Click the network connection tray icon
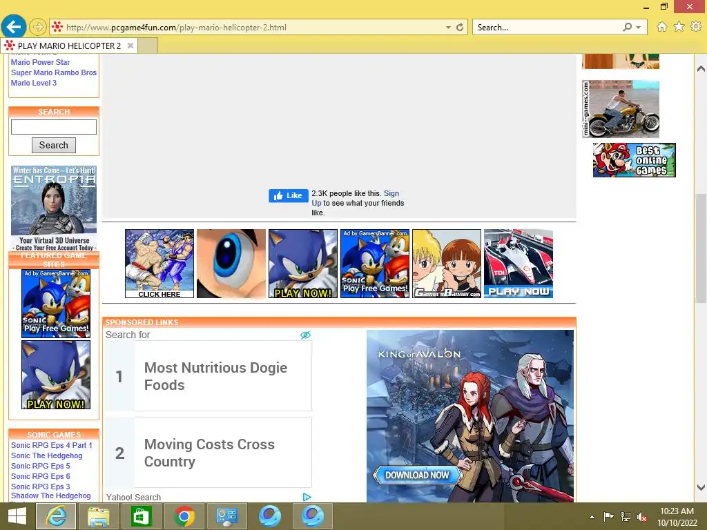707x530 pixels. (626, 516)
